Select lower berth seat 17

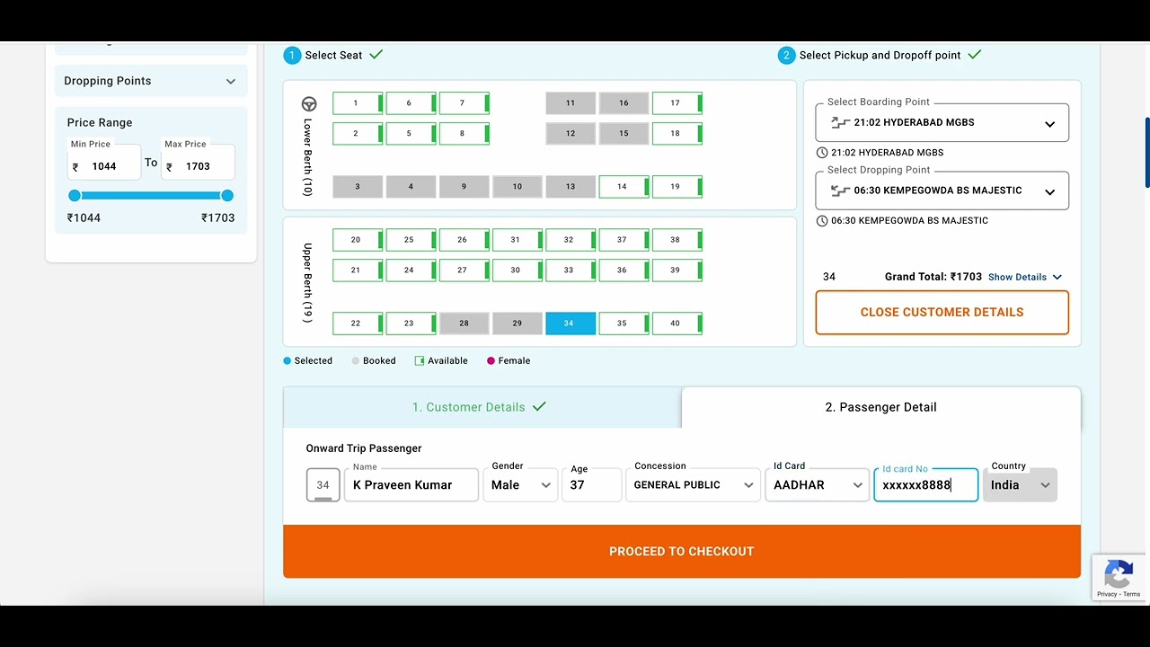[677, 103]
